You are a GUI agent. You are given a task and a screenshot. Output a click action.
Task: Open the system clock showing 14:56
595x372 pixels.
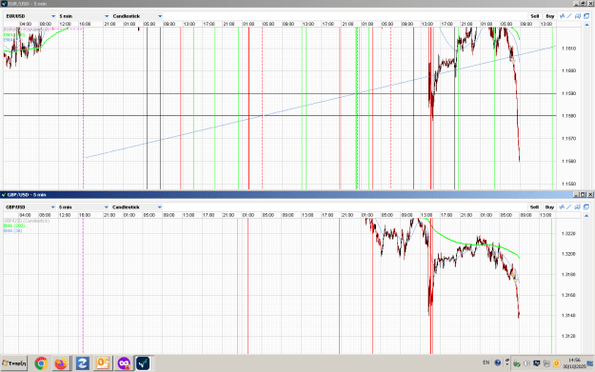pos(574,363)
